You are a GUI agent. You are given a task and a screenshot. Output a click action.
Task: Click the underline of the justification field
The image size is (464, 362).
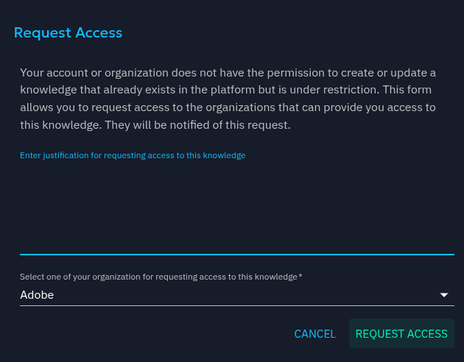(x=236, y=254)
